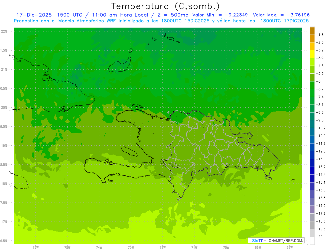Screen dimensions: 325x251
Task: Click the colorbar value "-10.2"
Action: [x=321, y=128]
